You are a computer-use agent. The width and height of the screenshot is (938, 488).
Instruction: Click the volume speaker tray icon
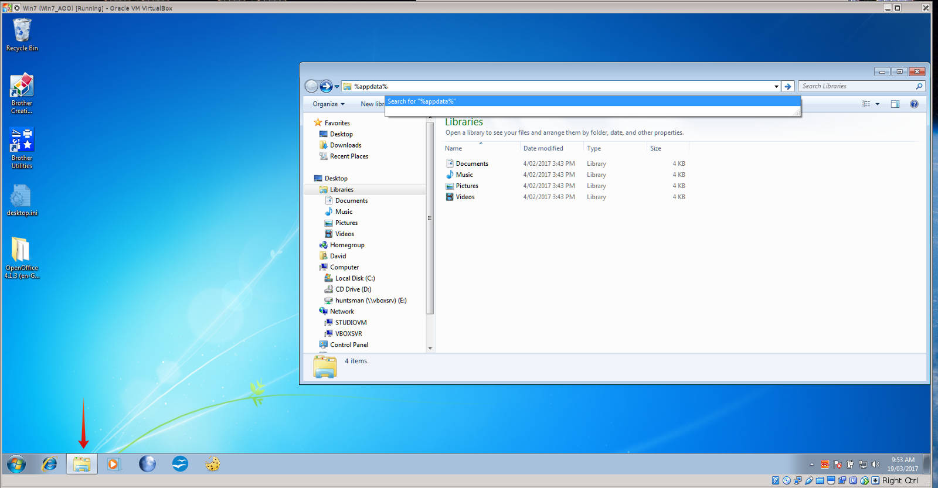click(x=876, y=465)
